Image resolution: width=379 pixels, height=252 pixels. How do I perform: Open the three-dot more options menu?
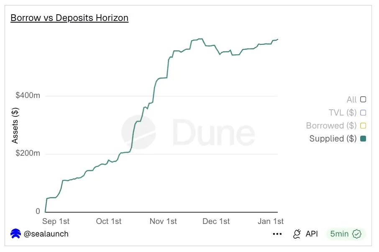point(277,234)
